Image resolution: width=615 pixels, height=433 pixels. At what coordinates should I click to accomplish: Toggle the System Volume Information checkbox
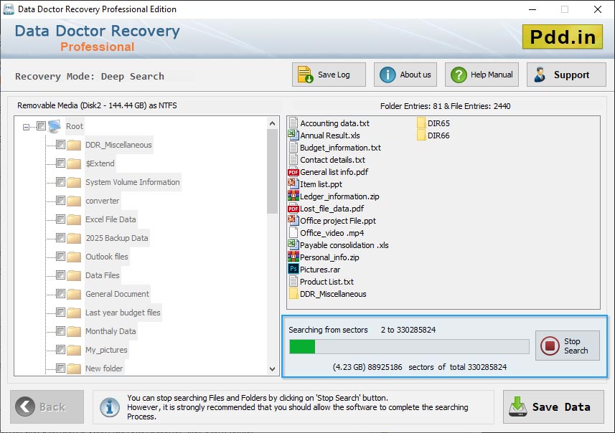[60, 182]
